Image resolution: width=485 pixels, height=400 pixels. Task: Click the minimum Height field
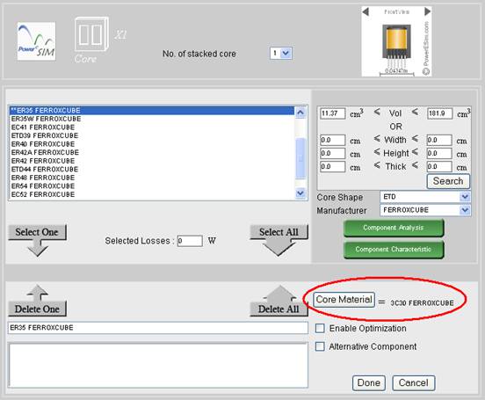pyautogui.click(x=332, y=154)
